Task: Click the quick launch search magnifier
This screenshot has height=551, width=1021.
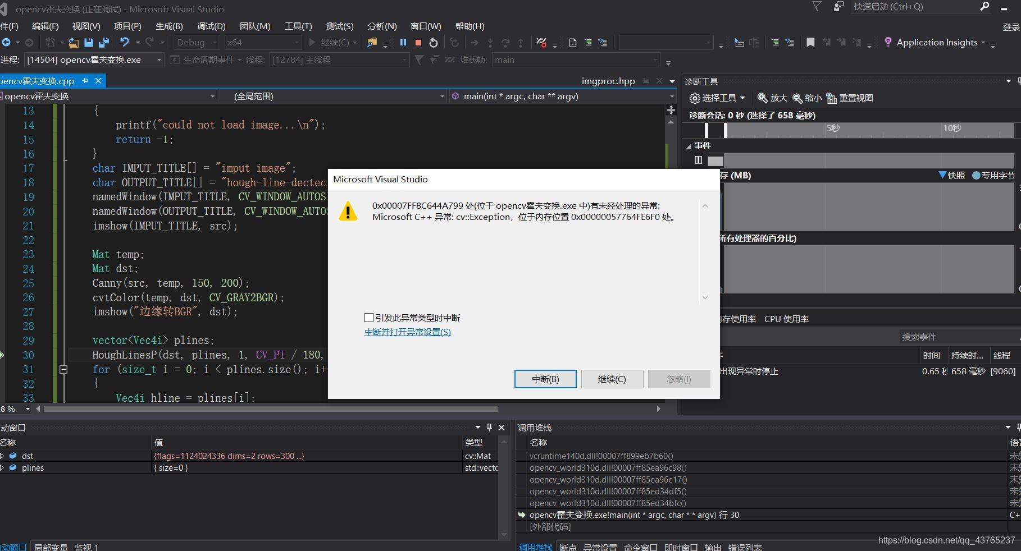Action: pos(984,6)
